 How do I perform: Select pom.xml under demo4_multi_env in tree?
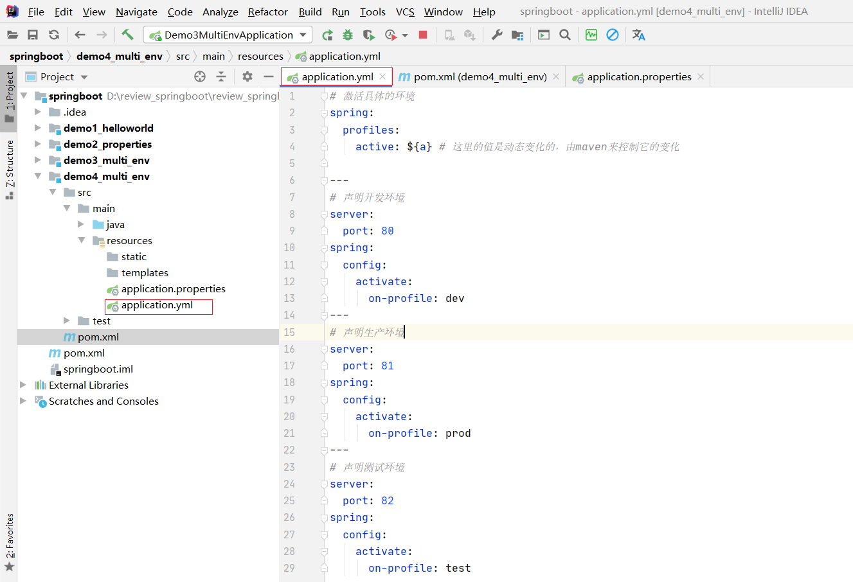coord(98,337)
